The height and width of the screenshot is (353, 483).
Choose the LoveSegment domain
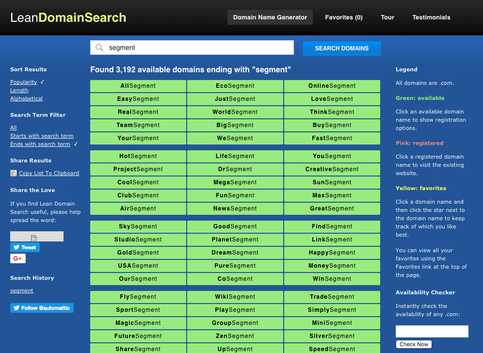(x=332, y=99)
